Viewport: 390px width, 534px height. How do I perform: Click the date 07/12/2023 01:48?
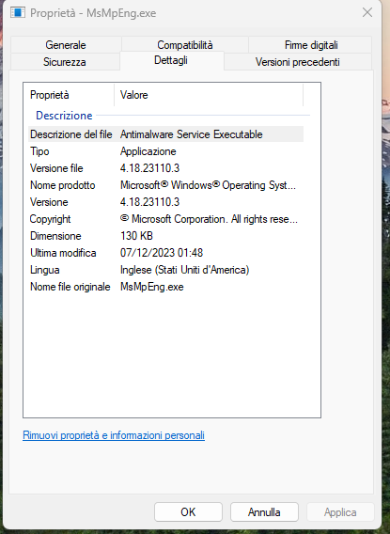162,253
